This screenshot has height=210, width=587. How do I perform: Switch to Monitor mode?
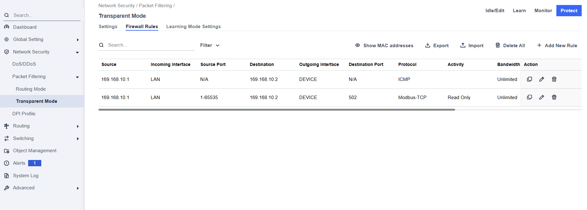543,11
